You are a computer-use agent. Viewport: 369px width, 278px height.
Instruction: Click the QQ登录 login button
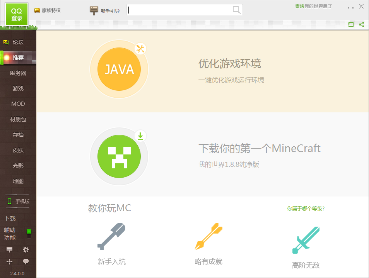coord(17,14)
